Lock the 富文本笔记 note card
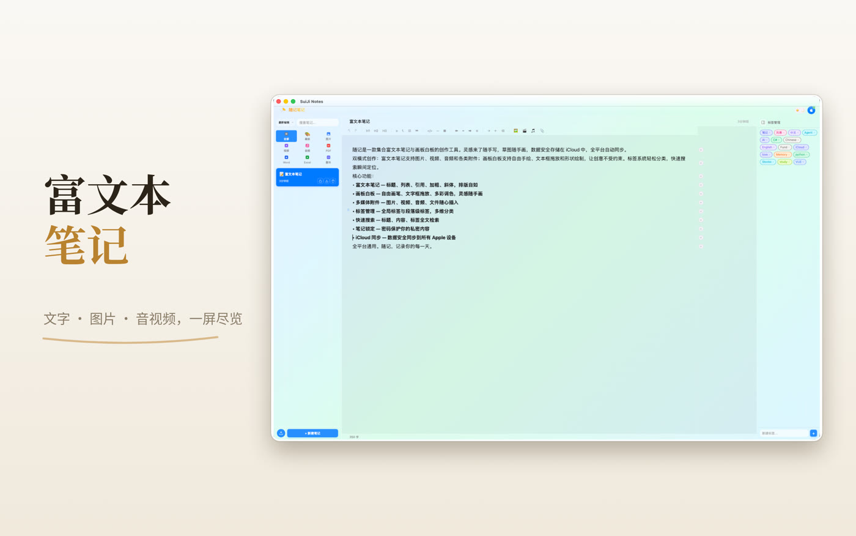The width and height of the screenshot is (856, 536). pyautogui.click(x=320, y=181)
